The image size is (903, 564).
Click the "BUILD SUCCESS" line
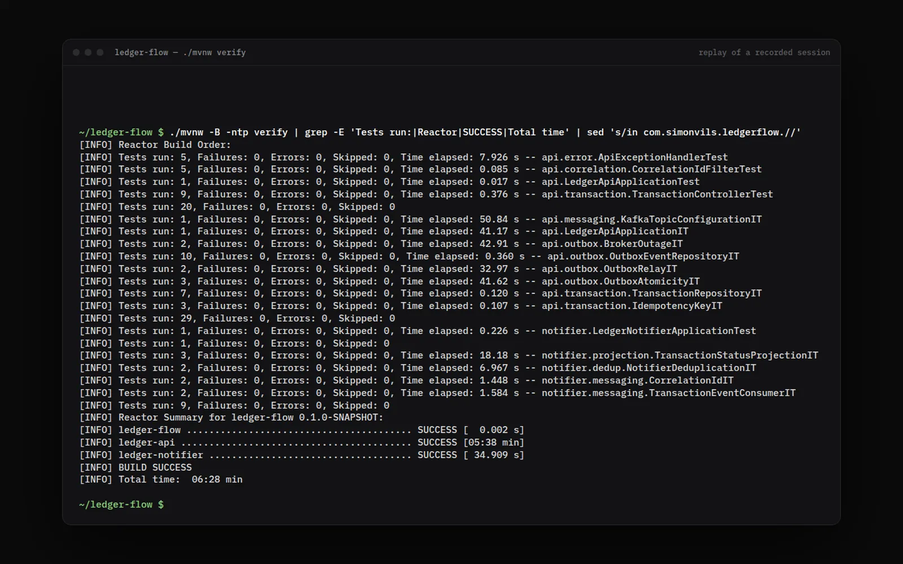[x=135, y=468]
